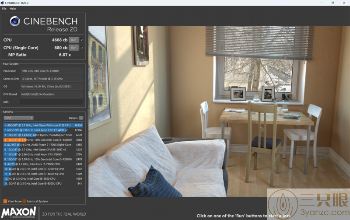350x220 pixels.
Task: Select the orange i5-13500H 4668 row
Action: pyautogui.click(x=43, y=140)
